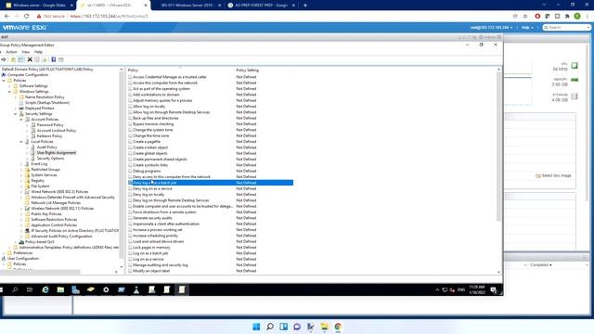Bookmark this page with the star icon
This screenshot has height=334, width=594.
click(x=525, y=17)
